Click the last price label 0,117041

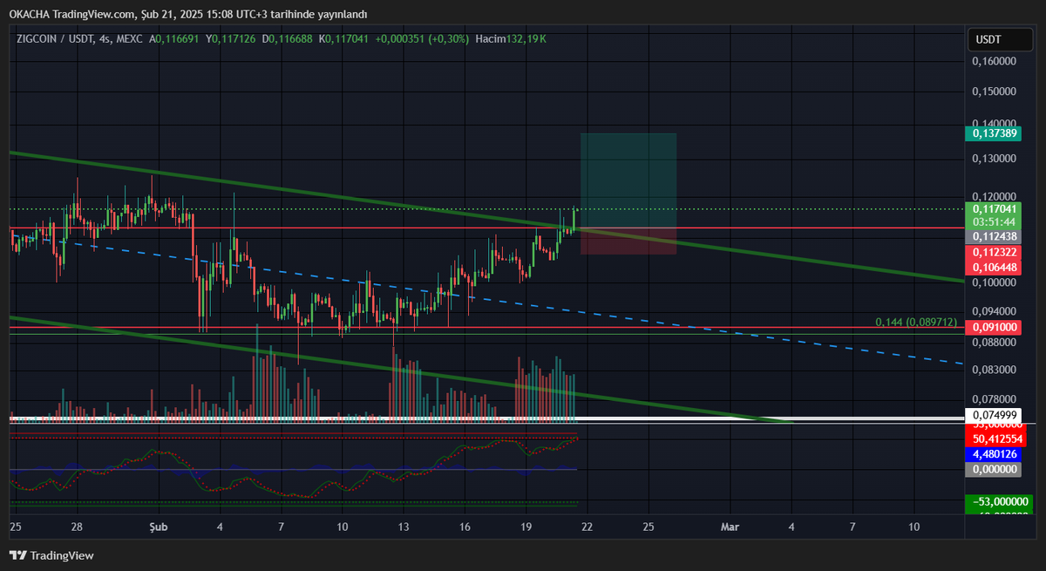coord(995,209)
